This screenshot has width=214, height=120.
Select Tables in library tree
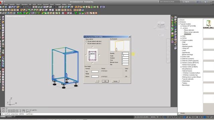[x=185, y=83]
